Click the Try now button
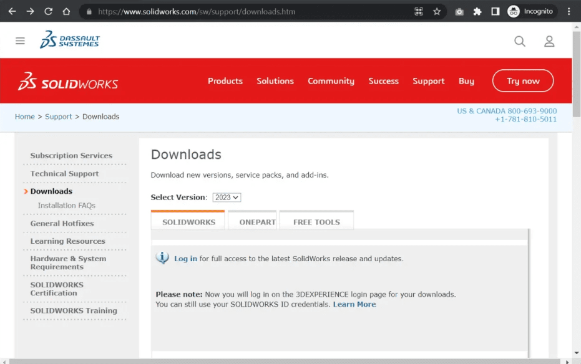 coord(523,80)
